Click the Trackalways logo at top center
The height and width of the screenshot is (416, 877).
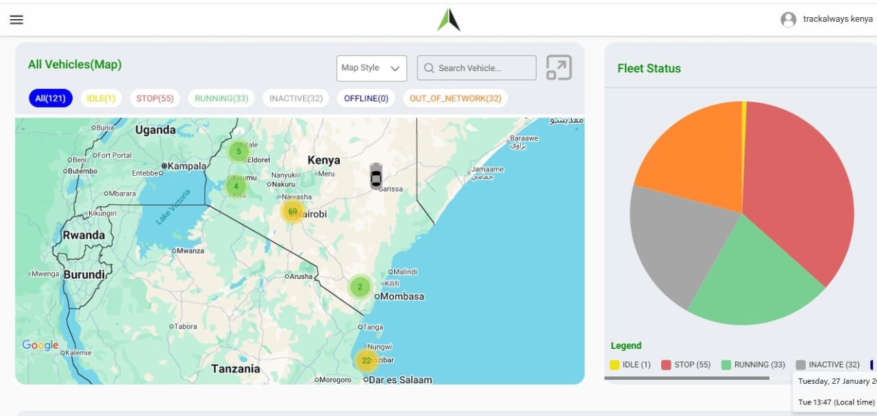[447, 19]
